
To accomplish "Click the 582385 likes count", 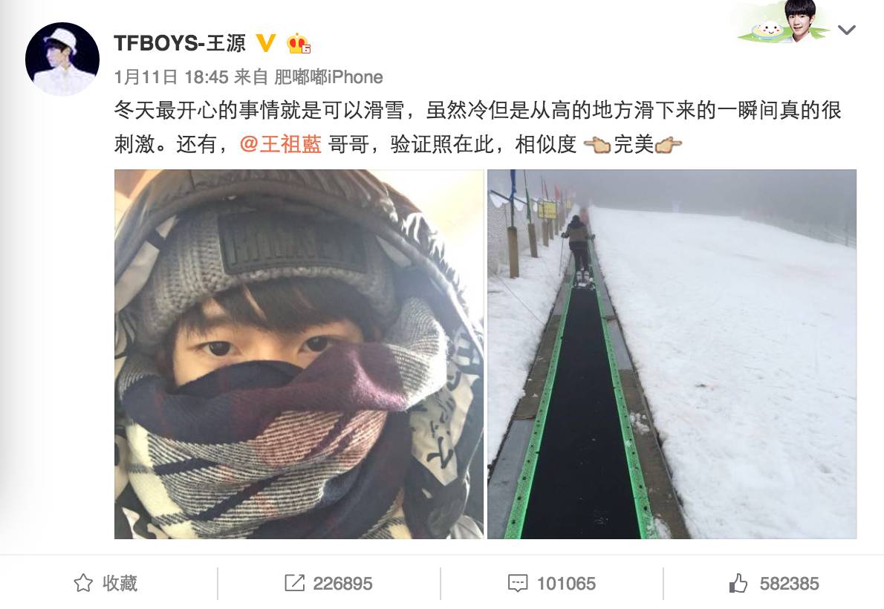I will [789, 584].
